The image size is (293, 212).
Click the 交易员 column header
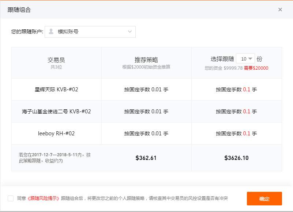[56, 60]
